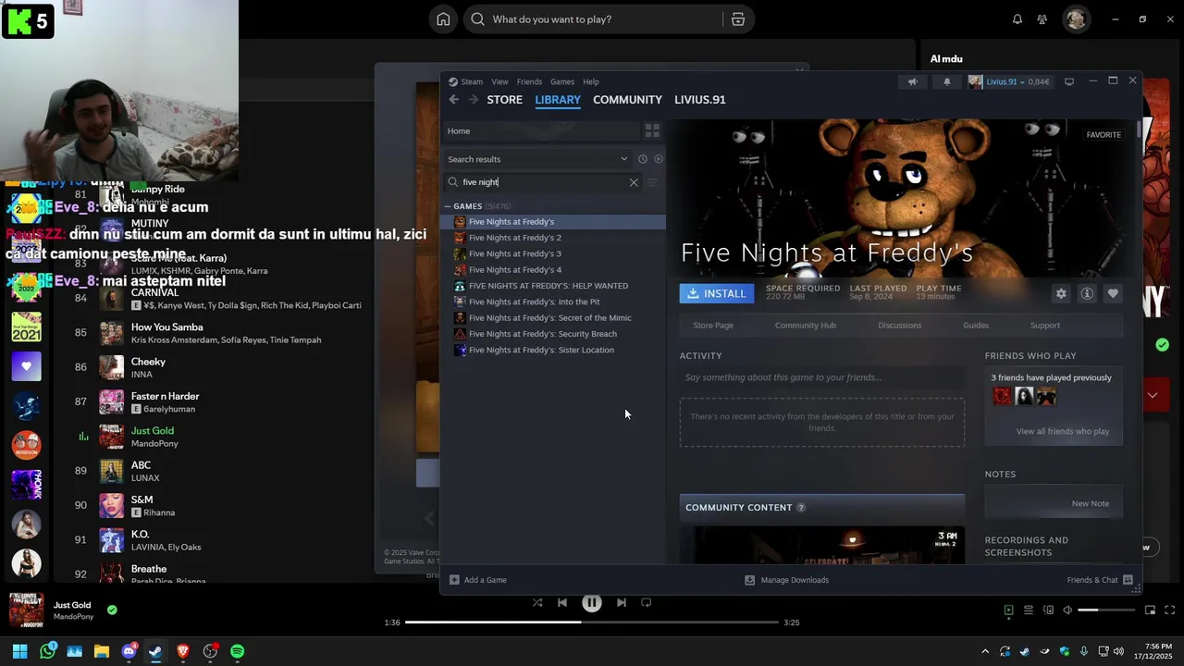Image resolution: width=1184 pixels, height=666 pixels.
Task: Mute Spotify volume speaker icon
Action: (x=1067, y=610)
